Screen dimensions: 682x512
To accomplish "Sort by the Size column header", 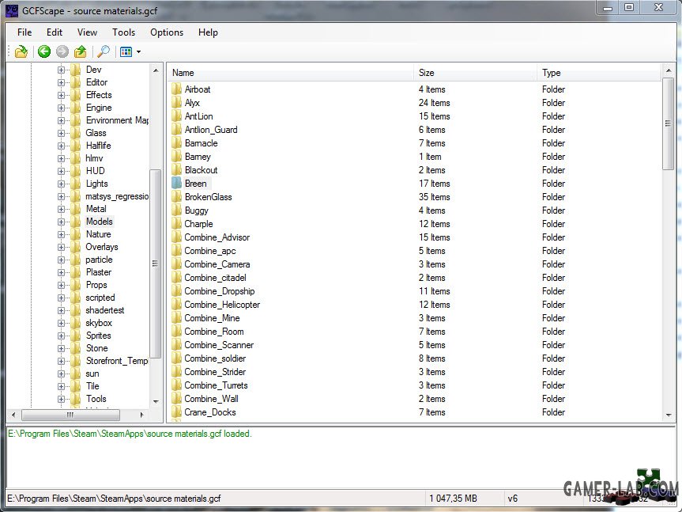I will pyautogui.click(x=475, y=73).
